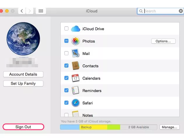
Task: Sign Out of iCloud
Action: pyautogui.click(x=23, y=127)
